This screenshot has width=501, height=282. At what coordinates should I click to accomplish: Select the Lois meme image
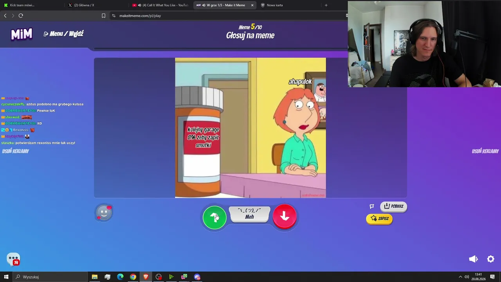click(250, 128)
